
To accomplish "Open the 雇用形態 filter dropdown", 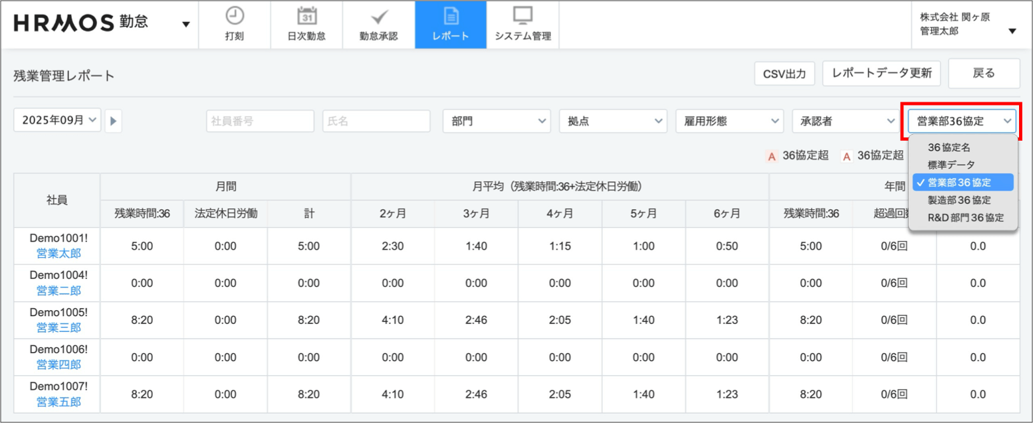I will point(729,121).
